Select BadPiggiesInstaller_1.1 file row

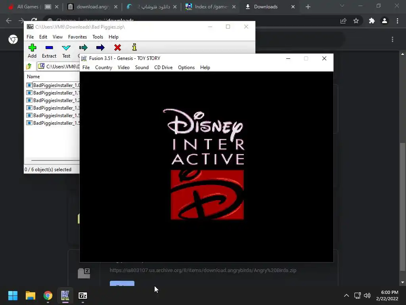click(53, 93)
